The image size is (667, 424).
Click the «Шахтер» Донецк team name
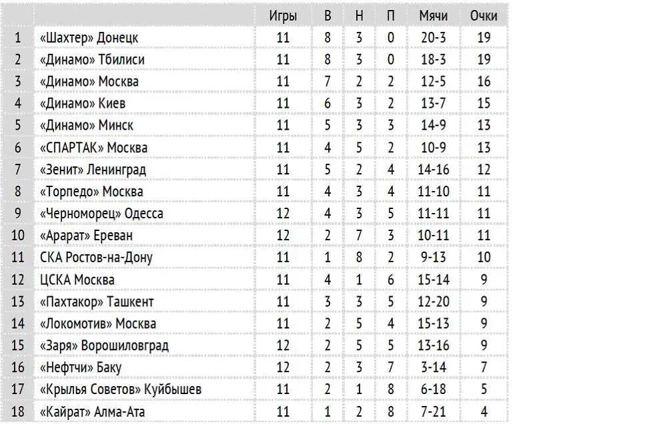click(89, 38)
